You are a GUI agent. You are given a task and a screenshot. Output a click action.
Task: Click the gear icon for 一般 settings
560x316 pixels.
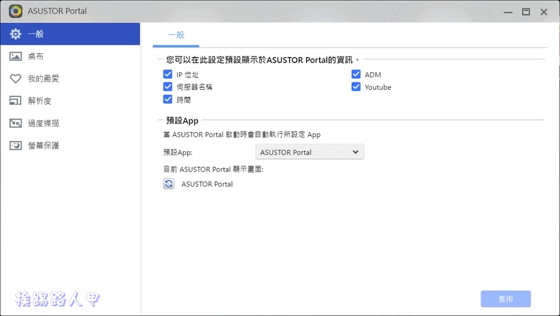tap(16, 34)
